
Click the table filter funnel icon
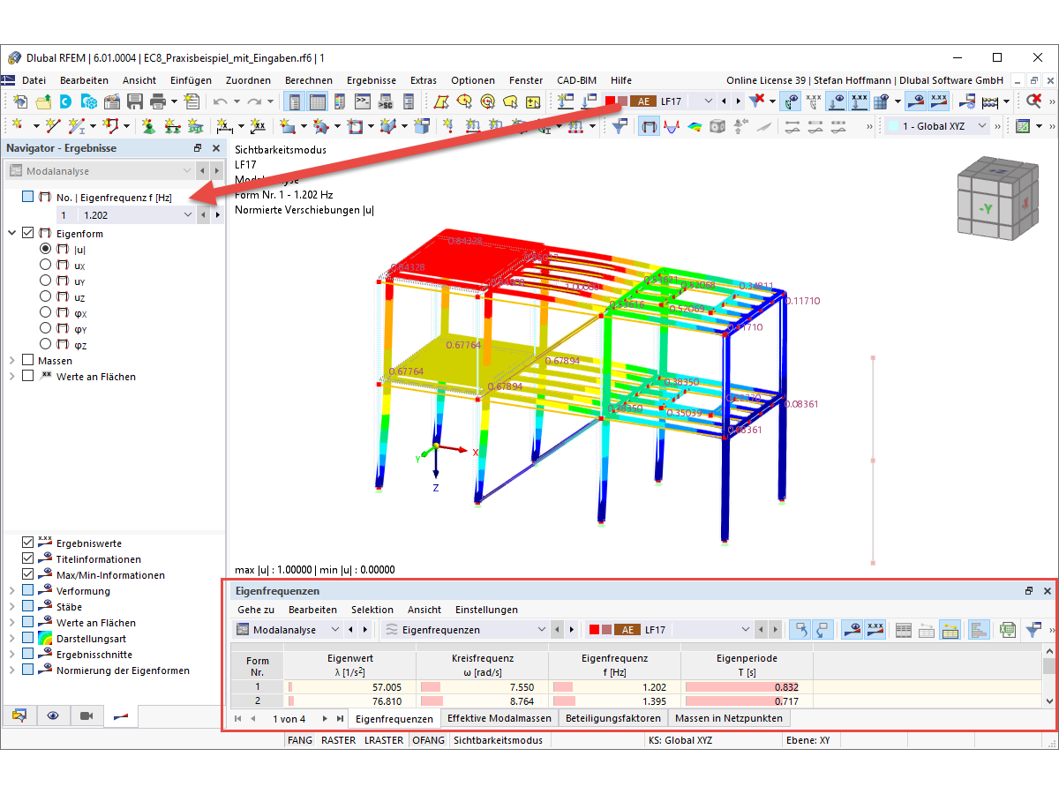click(x=1033, y=630)
